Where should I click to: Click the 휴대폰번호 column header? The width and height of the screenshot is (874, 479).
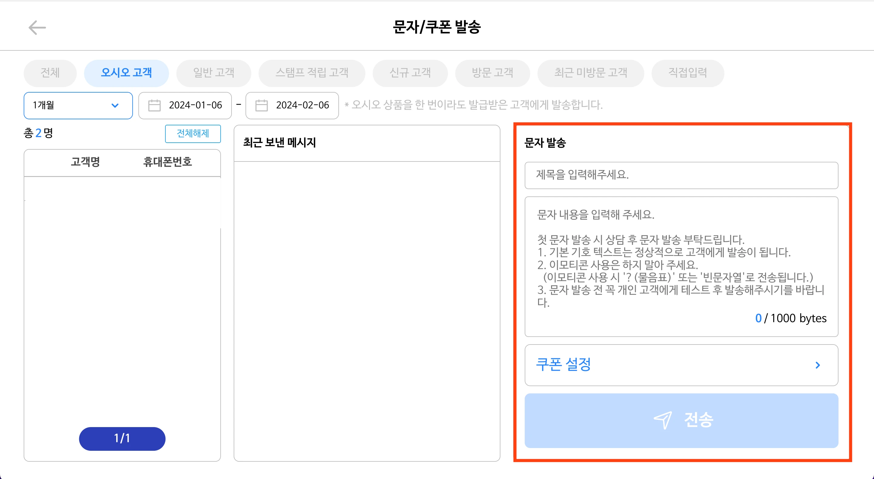point(168,162)
